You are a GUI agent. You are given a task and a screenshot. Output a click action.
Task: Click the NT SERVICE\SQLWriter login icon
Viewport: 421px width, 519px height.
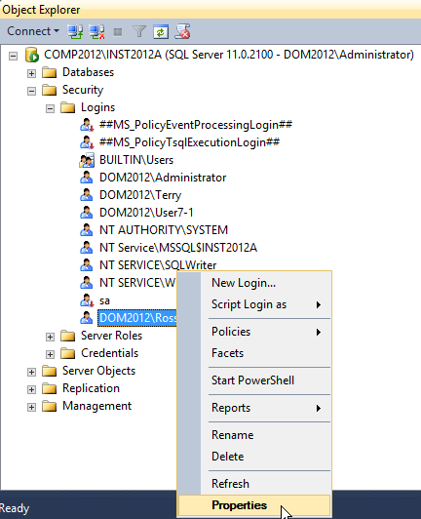[87, 265]
